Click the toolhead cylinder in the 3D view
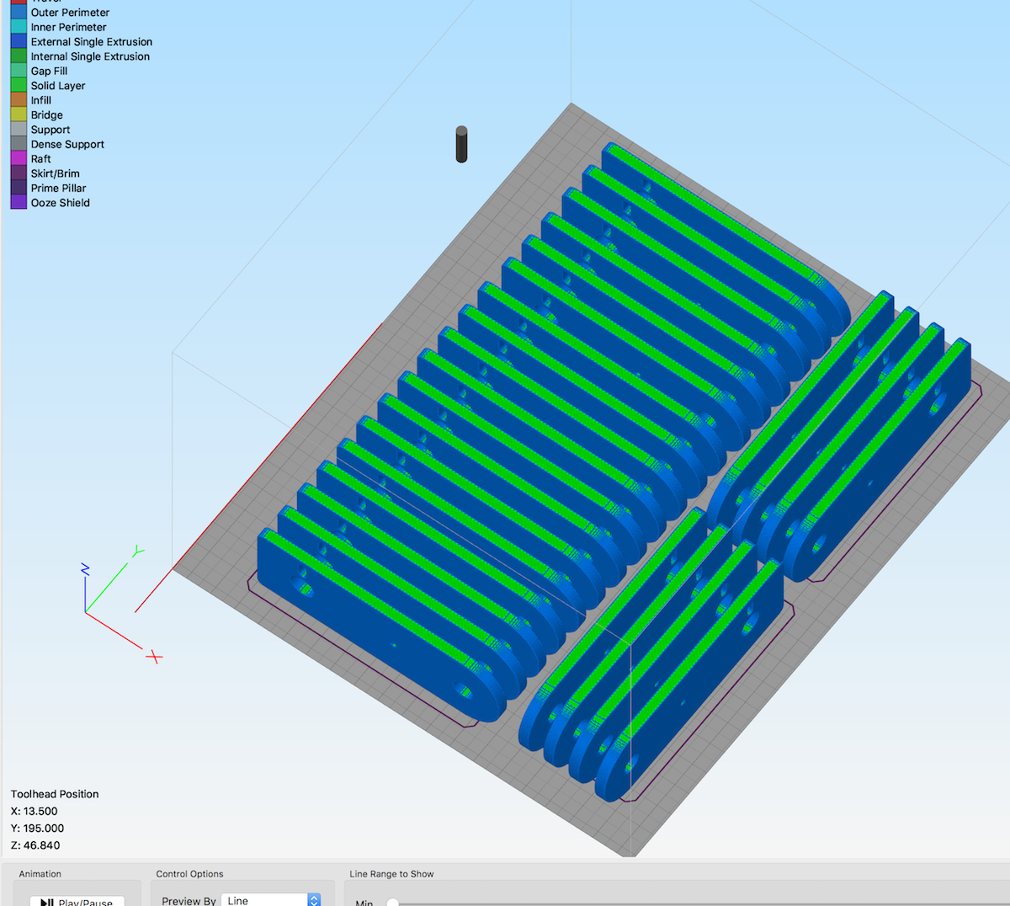The image size is (1010, 906). tap(461, 144)
